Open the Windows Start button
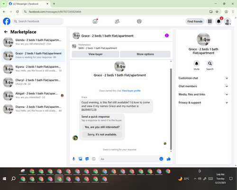Screen dimensions: 237x190 (4, 179)
